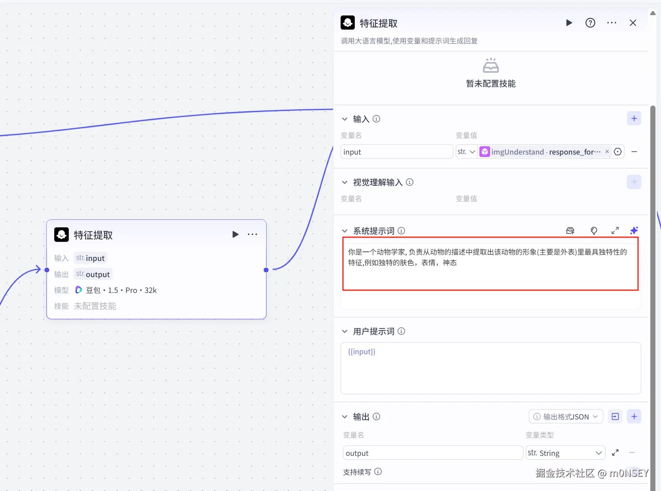Open the str. type dropdown for input
Viewport: 661px width, 491px height.
tap(466, 152)
